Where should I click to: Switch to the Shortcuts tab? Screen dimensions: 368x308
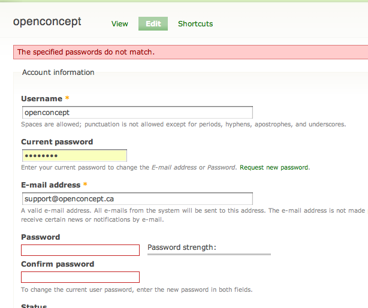click(x=195, y=24)
